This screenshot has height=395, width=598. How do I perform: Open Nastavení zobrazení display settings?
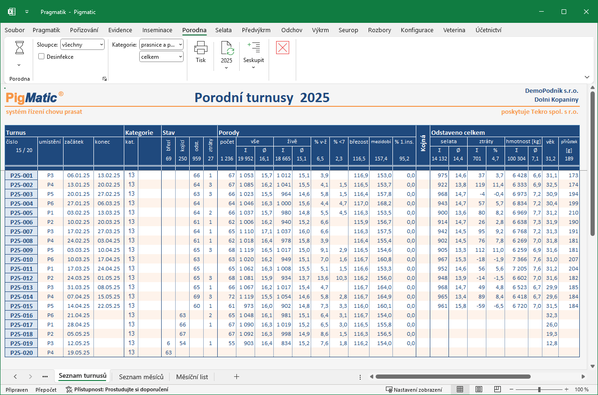coord(414,389)
